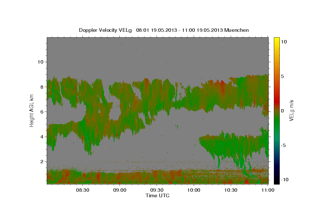Viewport: 332px width, 221px height.
Task: Click the date range "08:01 19.05.2013 - 11:00 19.05.2013"
Action: point(180,30)
